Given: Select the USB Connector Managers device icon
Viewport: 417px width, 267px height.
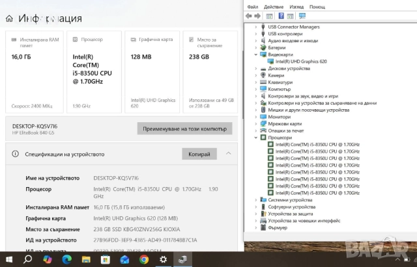Looking at the screenshot, I should [263, 27].
